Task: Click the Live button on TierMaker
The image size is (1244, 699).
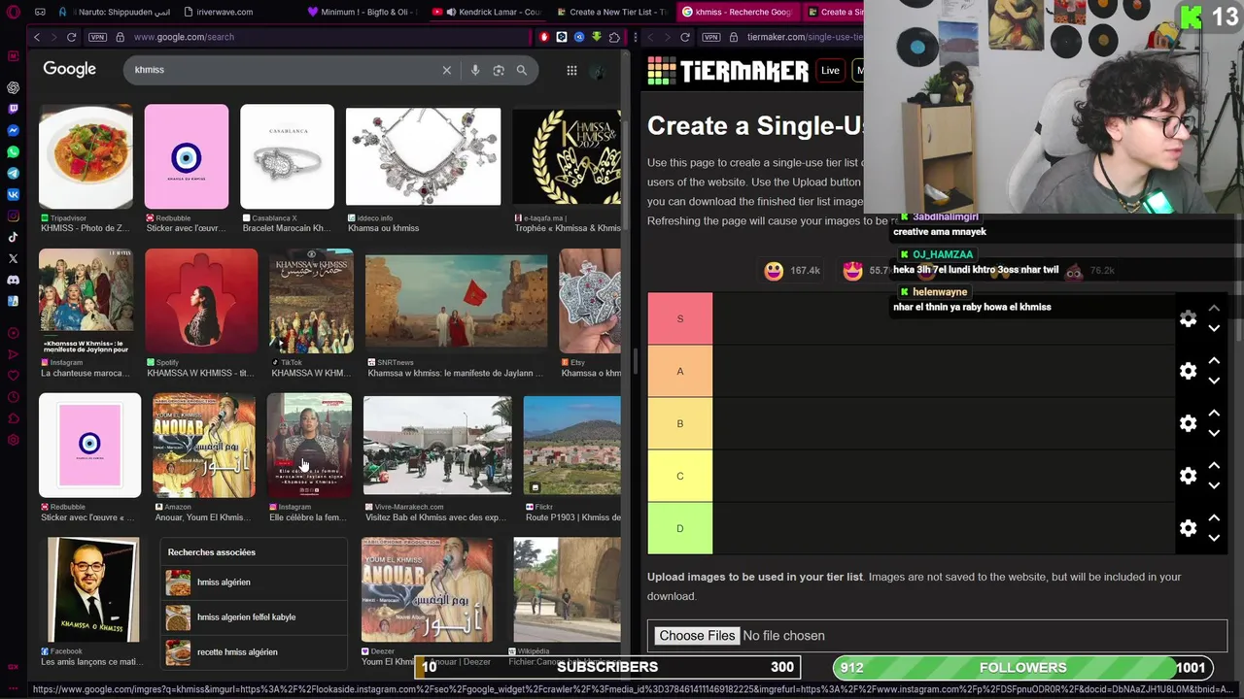Action: [830, 70]
